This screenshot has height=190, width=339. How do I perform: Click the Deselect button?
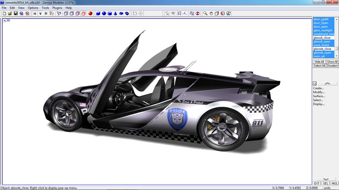tap(332, 66)
